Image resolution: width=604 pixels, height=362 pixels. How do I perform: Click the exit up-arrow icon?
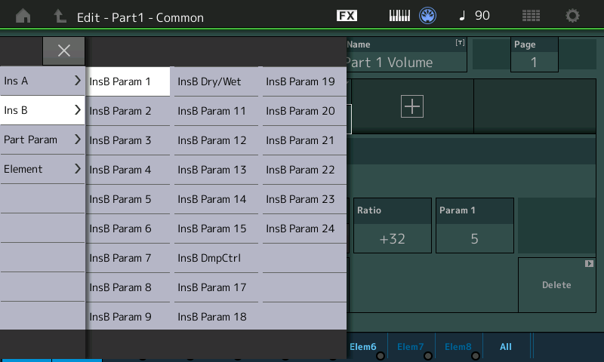click(x=60, y=16)
